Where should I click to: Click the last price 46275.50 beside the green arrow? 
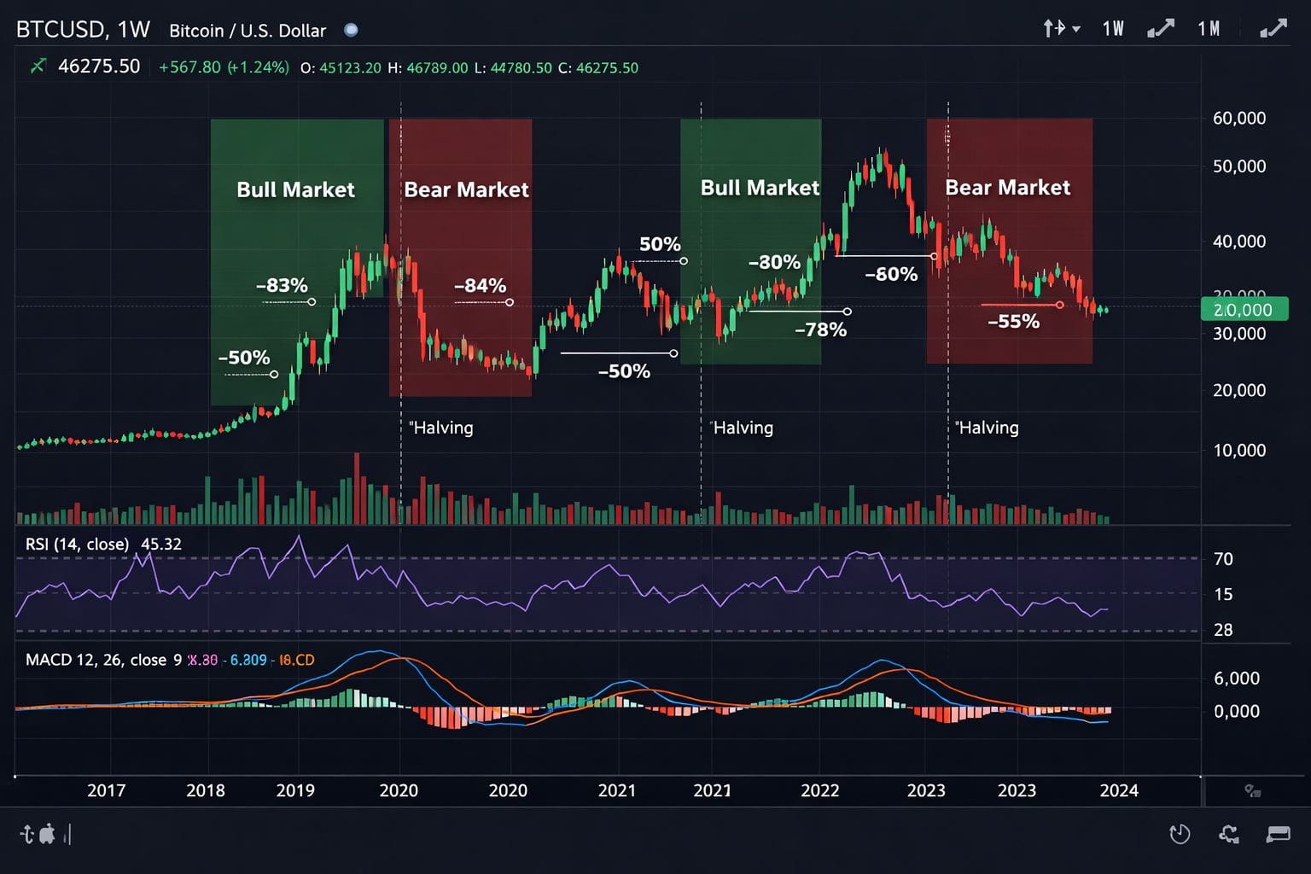point(99,67)
